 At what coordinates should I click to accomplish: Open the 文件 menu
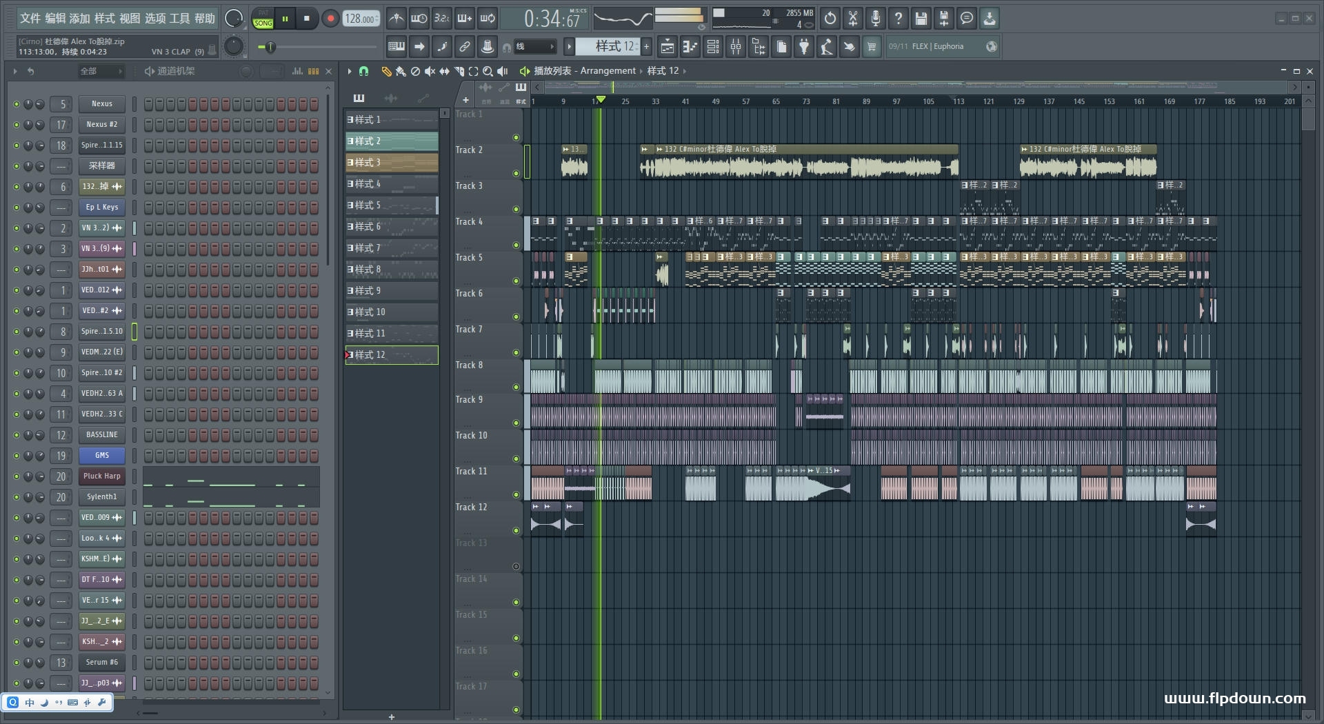[30, 19]
